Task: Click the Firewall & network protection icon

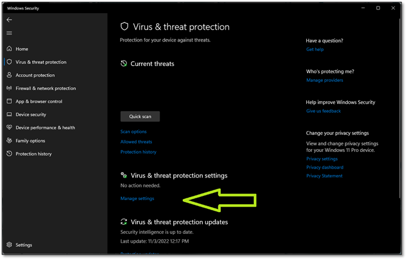Action: 9,88
